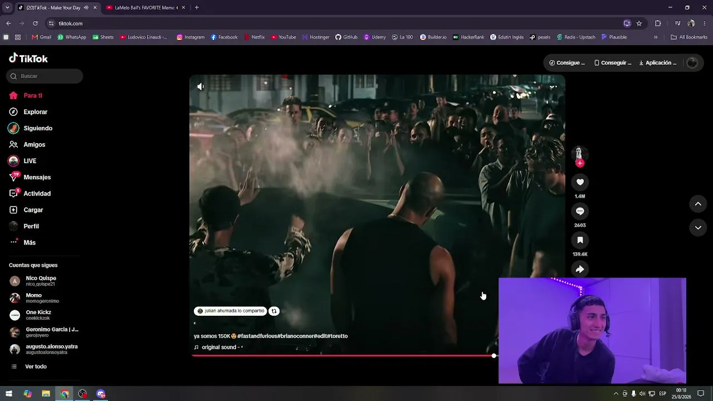713x401 pixels.
Task: Open the video's three-dot options menu
Action: click(553, 87)
